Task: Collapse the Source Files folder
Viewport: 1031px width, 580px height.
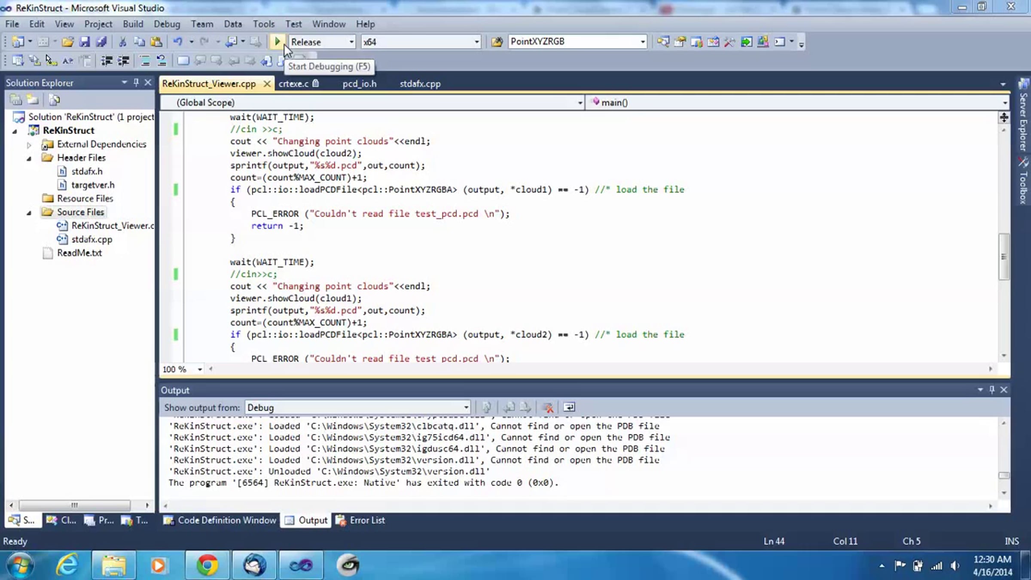Action: pos(29,213)
